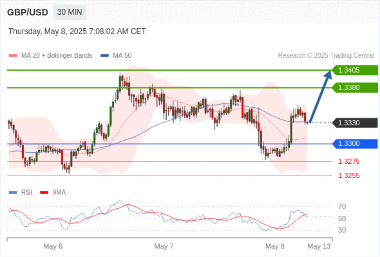Select the 1.3380 green resistance price tag
The height and width of the screenshot is (257, 380).
(355, 87)
